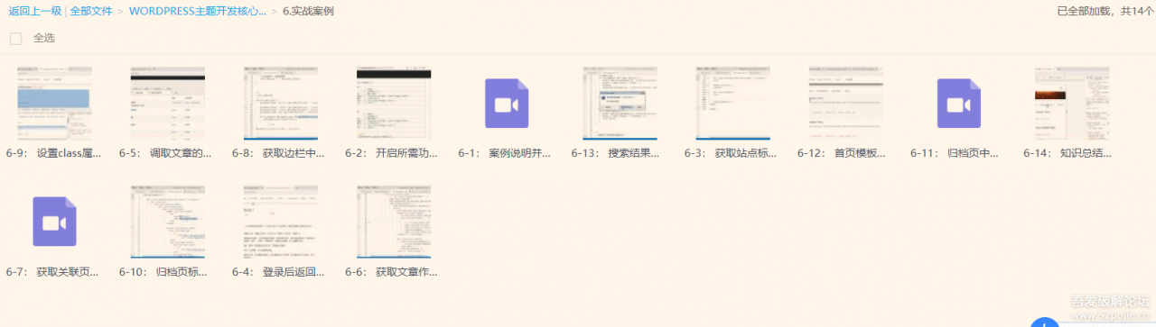Image resolution: width=1156 pixels, height=327 pixels.
Task: Open the video icon for 6-11 归档页中
Action: [959, 103]
